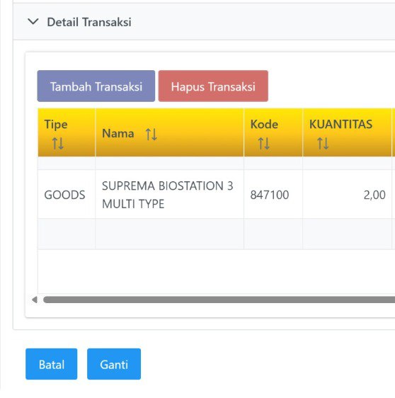Screen dimensions: 395x398
Task: Sort table by Kode column arrows
Action: point(264,144)
